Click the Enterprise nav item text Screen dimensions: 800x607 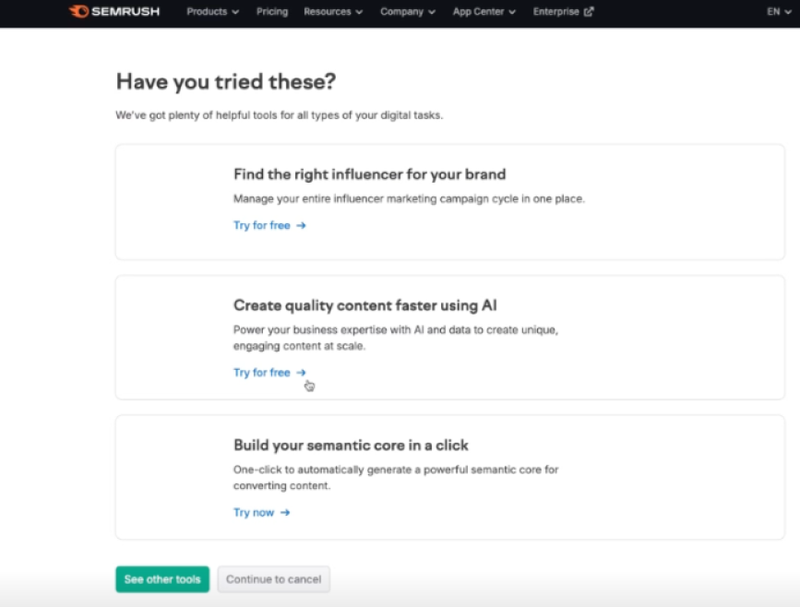click(556, 12)
